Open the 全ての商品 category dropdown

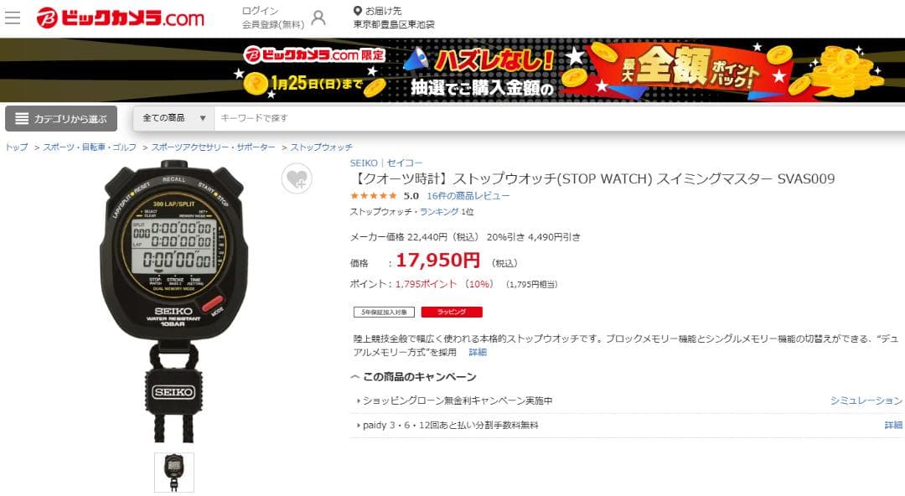(173, 118)
